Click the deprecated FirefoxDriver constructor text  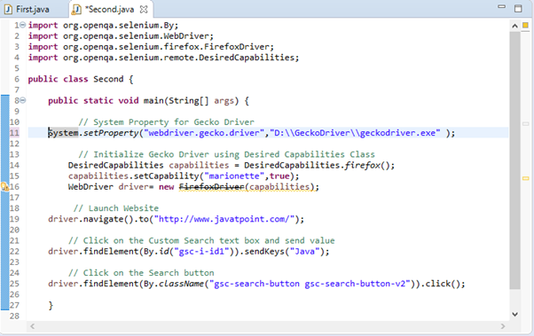[211, 186]
